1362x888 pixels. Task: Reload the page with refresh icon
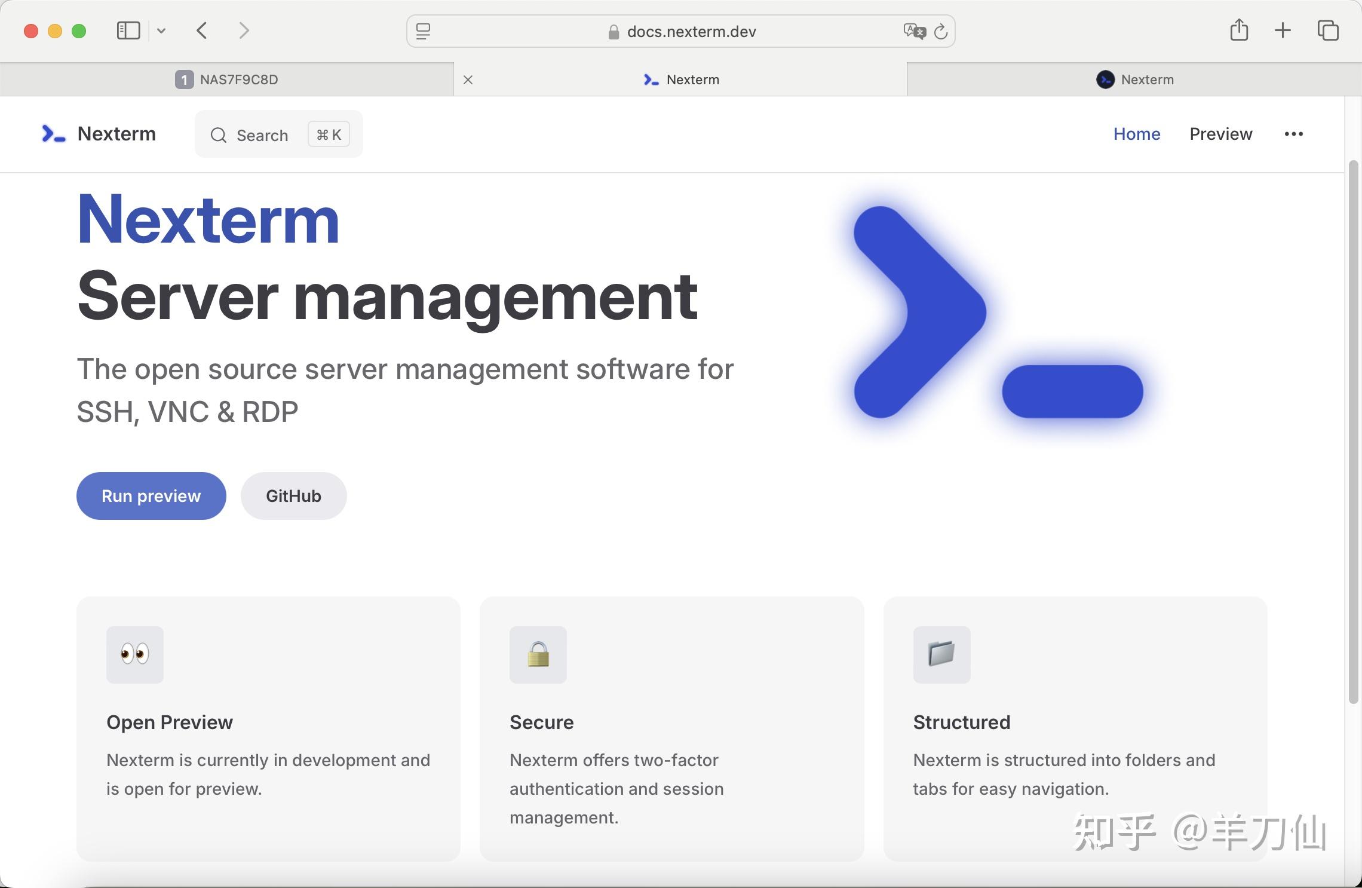(941, 31)
